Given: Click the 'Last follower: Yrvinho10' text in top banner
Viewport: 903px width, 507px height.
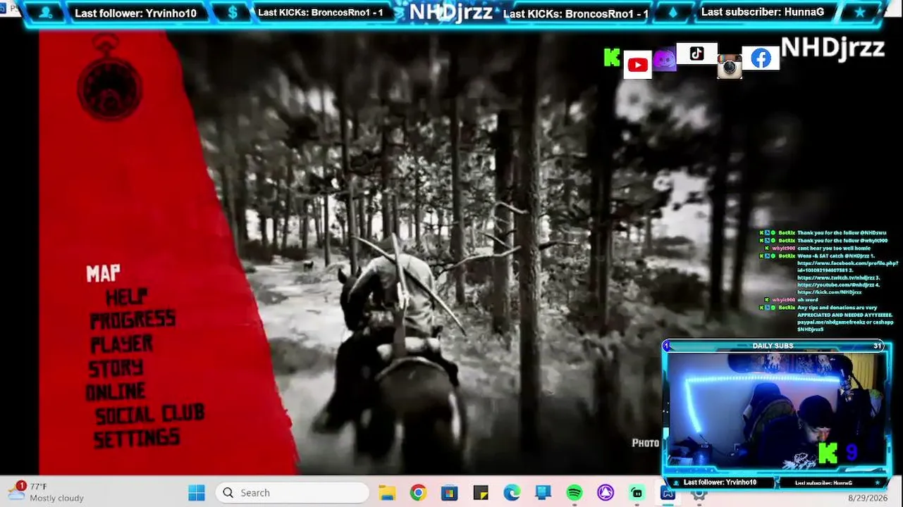Looking at the screenshot, I should point(136,13).
